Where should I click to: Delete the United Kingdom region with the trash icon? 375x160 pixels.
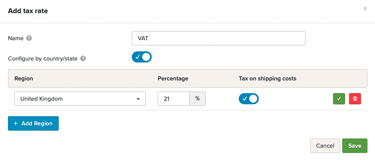click(355, 99)
